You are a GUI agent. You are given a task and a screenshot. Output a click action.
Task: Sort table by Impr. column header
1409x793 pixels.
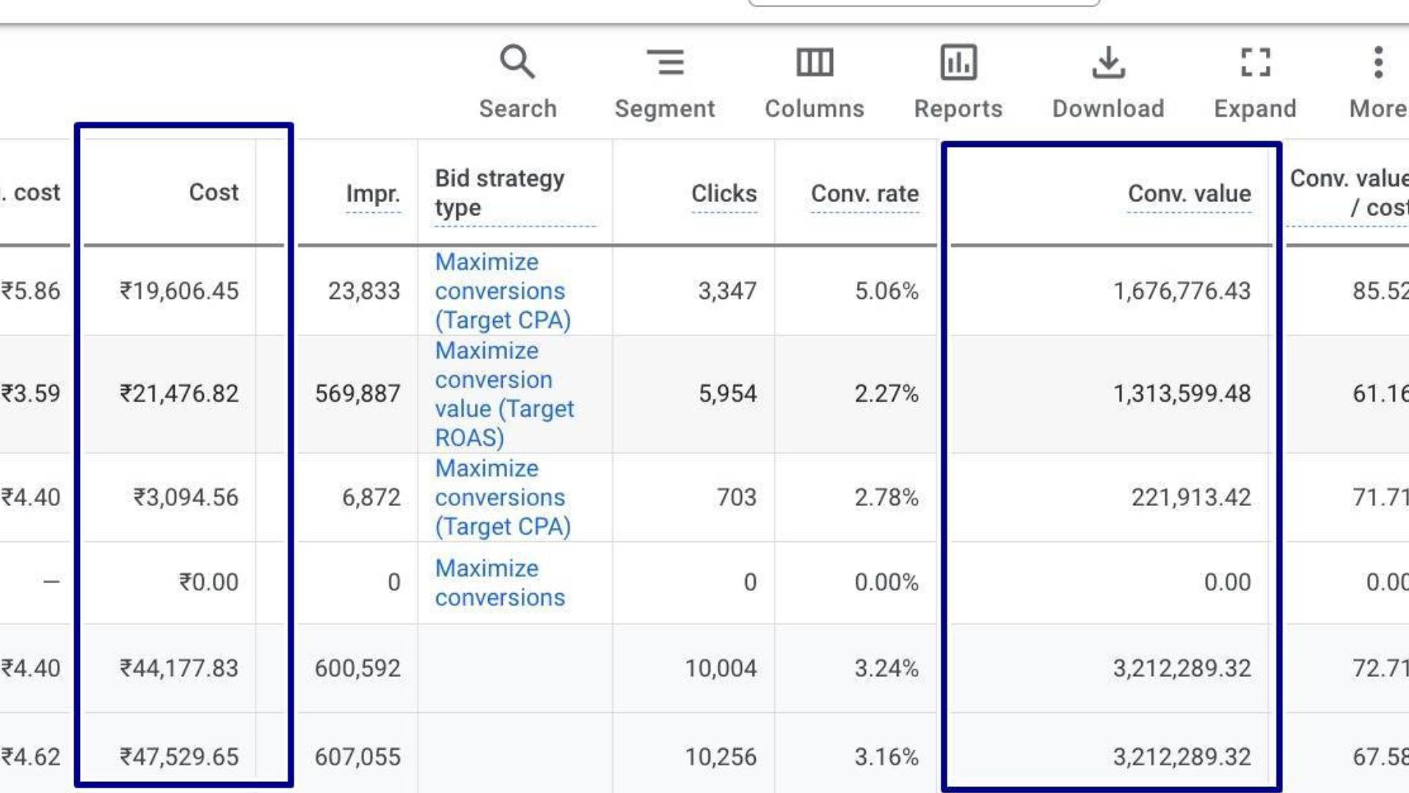pyautogui.click(x=373, y=194)
